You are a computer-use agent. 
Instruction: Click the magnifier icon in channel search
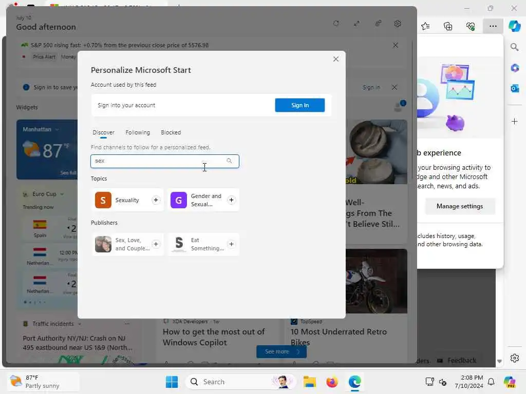pos(229,161)
